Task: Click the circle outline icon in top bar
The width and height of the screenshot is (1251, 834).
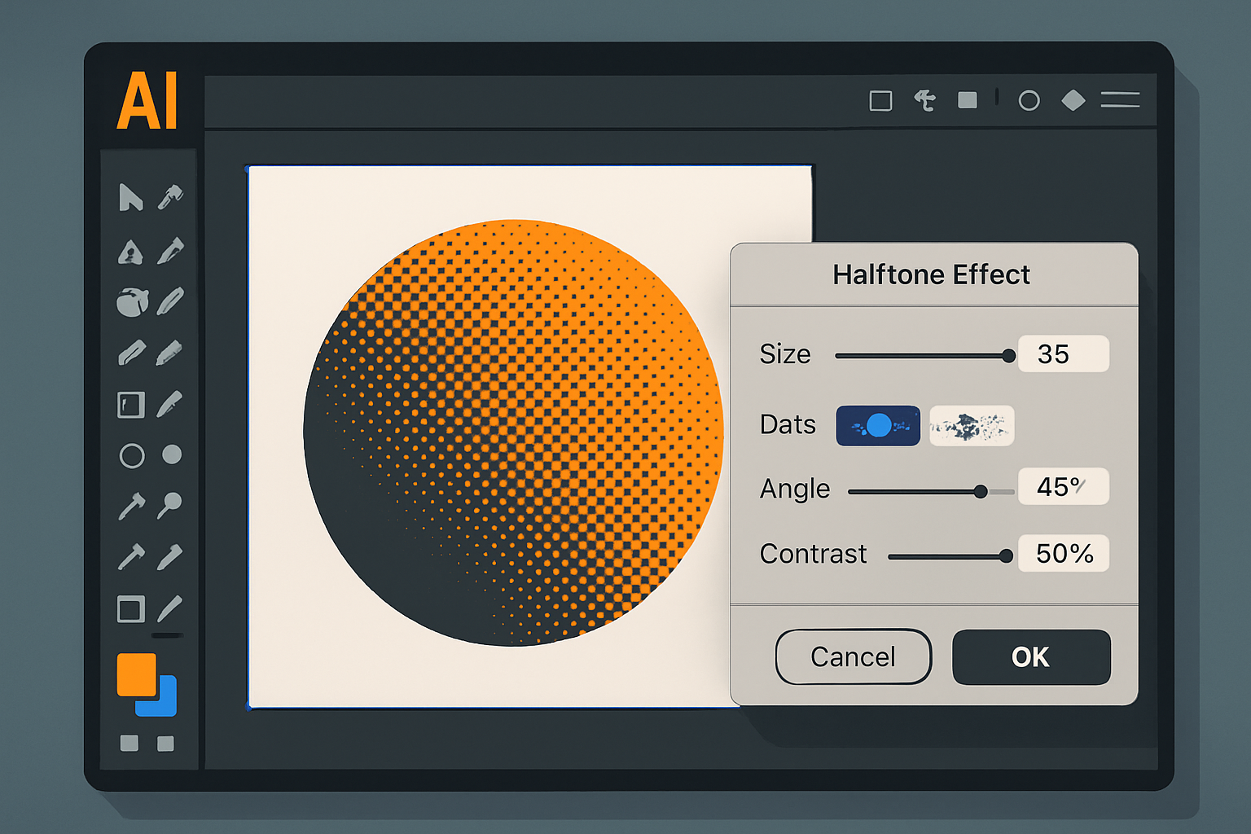Action: [1029, 101]
